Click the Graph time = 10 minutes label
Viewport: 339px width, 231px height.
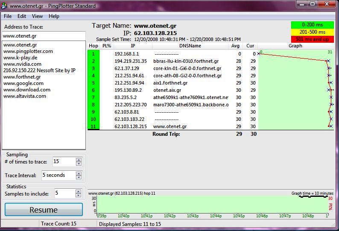[312, 193]
